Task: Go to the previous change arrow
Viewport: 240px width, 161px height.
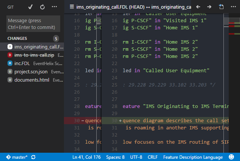Action: click(x=198, y=7)
